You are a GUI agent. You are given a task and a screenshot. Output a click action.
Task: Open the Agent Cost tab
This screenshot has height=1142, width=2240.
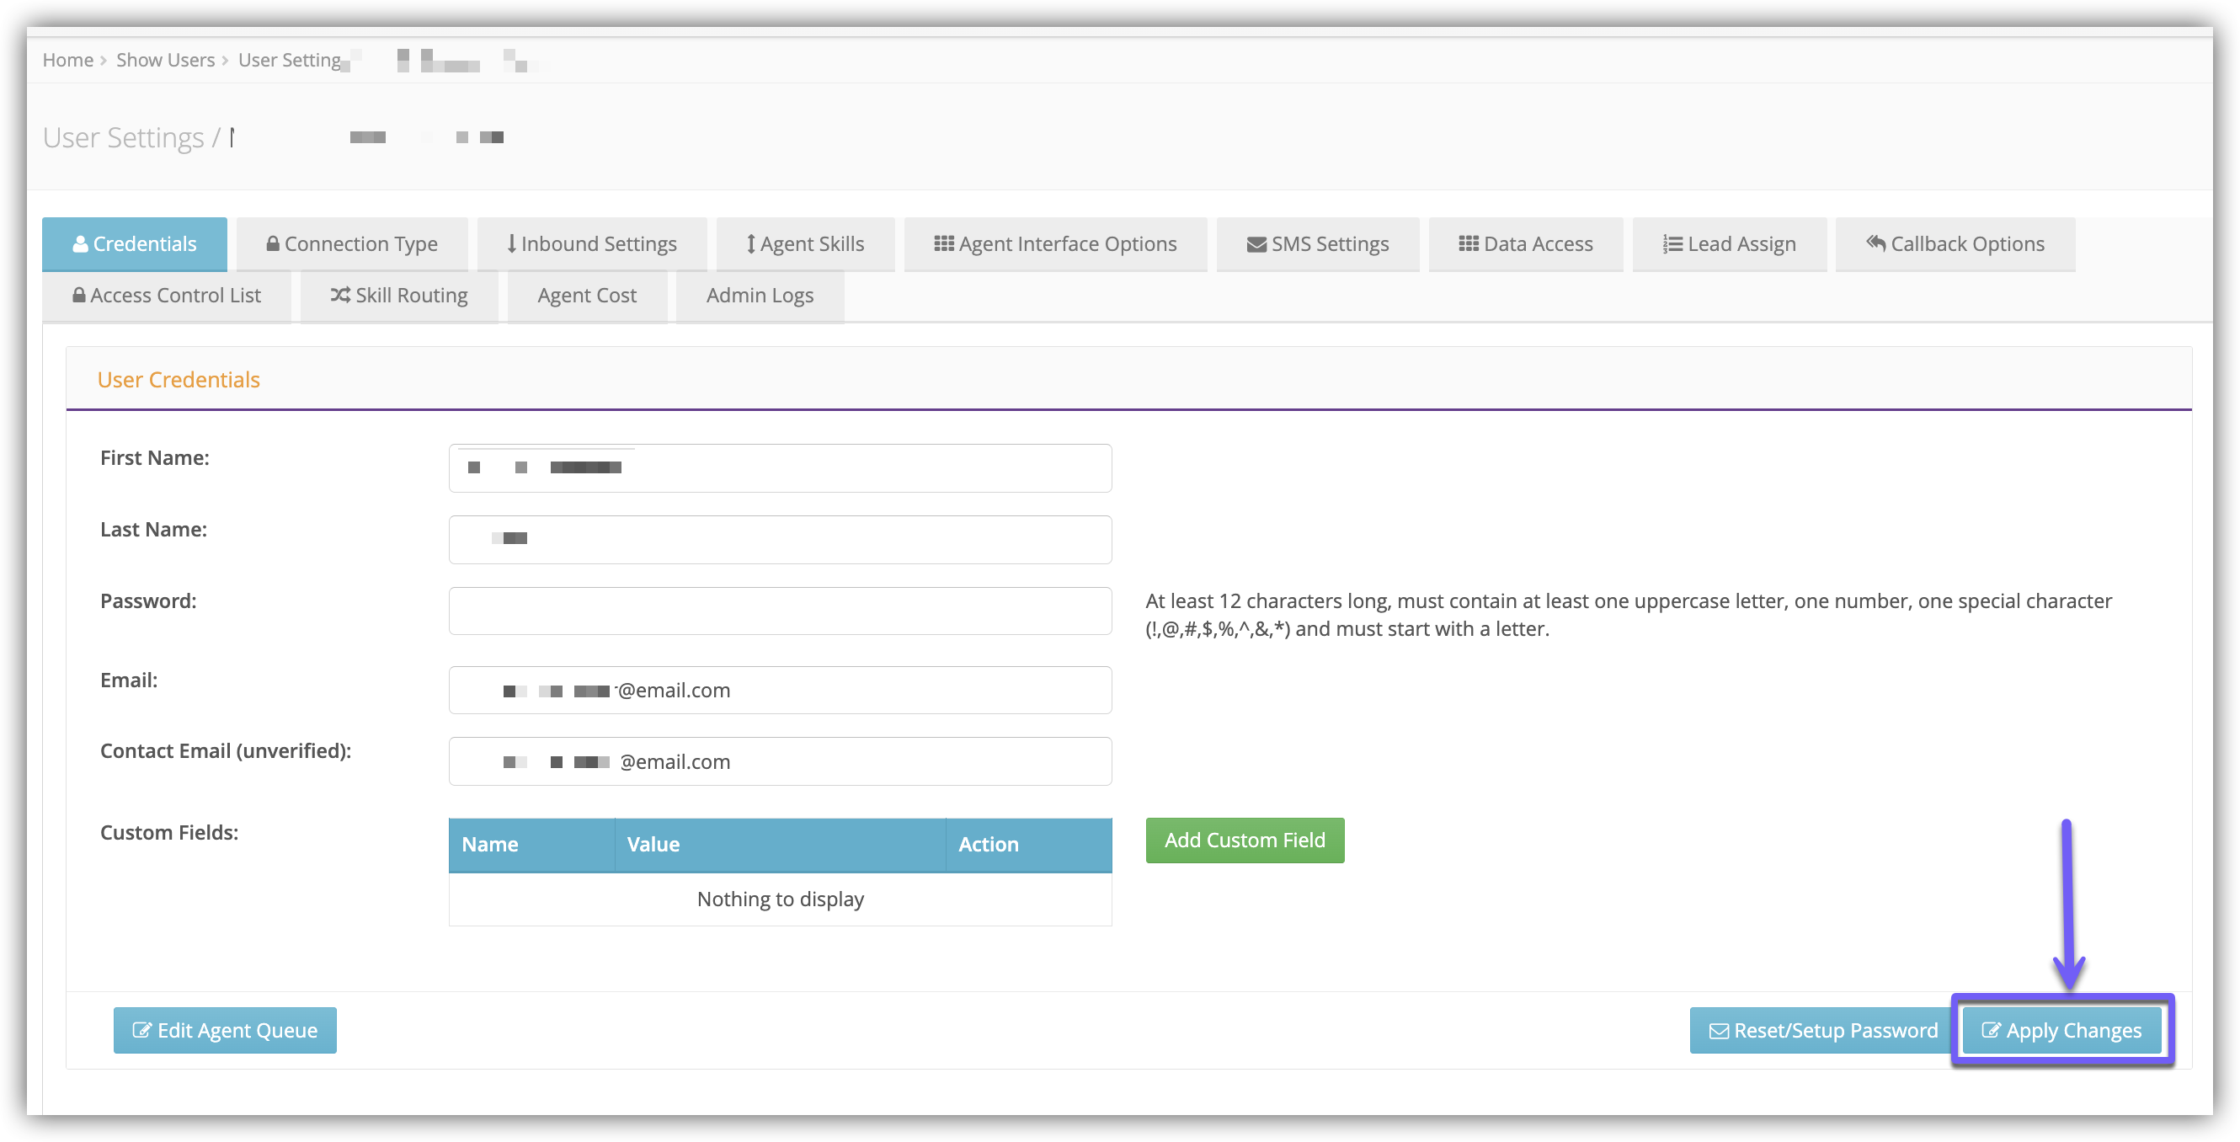pos(587,296)
